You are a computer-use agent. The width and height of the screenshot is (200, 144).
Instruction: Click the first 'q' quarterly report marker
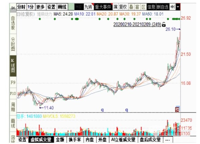(102, 109)
